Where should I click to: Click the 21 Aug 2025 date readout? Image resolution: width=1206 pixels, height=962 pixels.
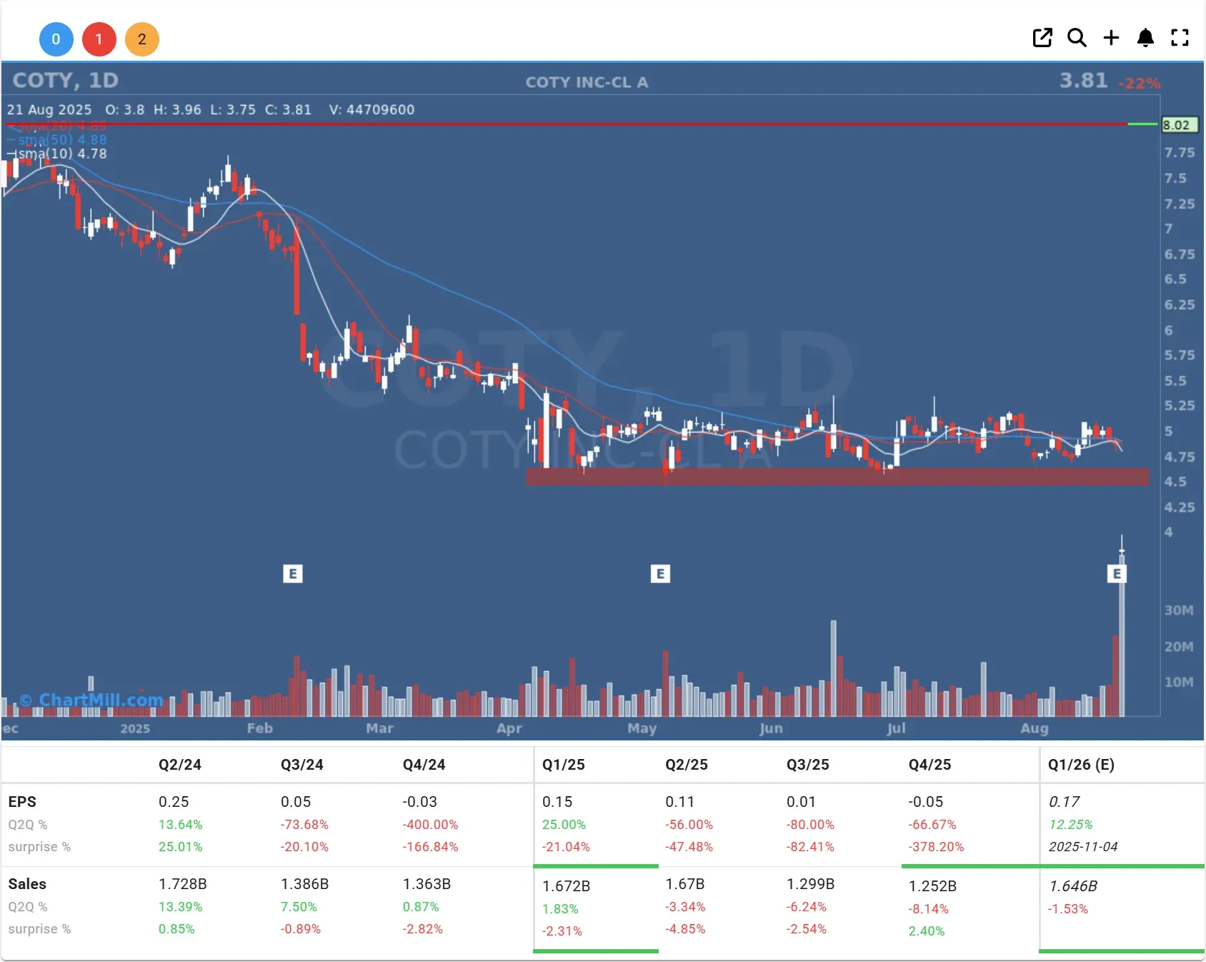(x=49, y=110)
